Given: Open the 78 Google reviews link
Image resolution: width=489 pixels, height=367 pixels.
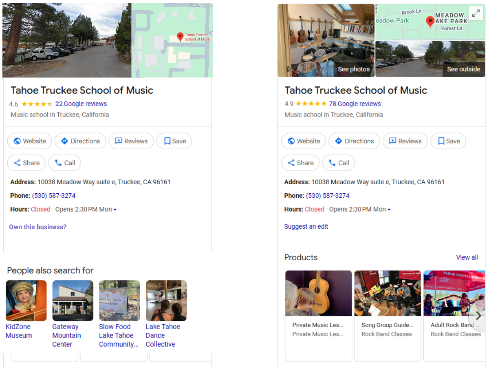Looking at the screenshot, I should (x=355, y=104).
